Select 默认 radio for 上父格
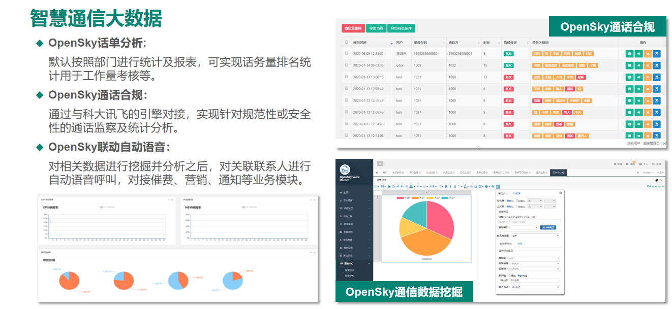 pos(508,207)
